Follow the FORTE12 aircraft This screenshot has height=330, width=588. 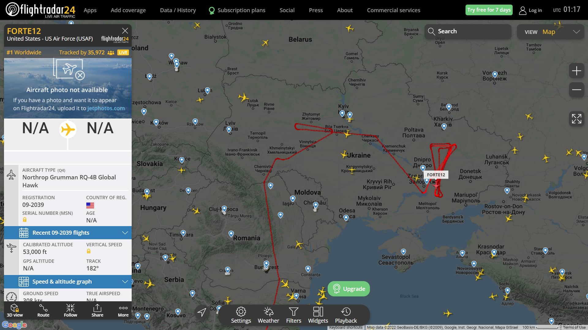click(x=70, y=310)
